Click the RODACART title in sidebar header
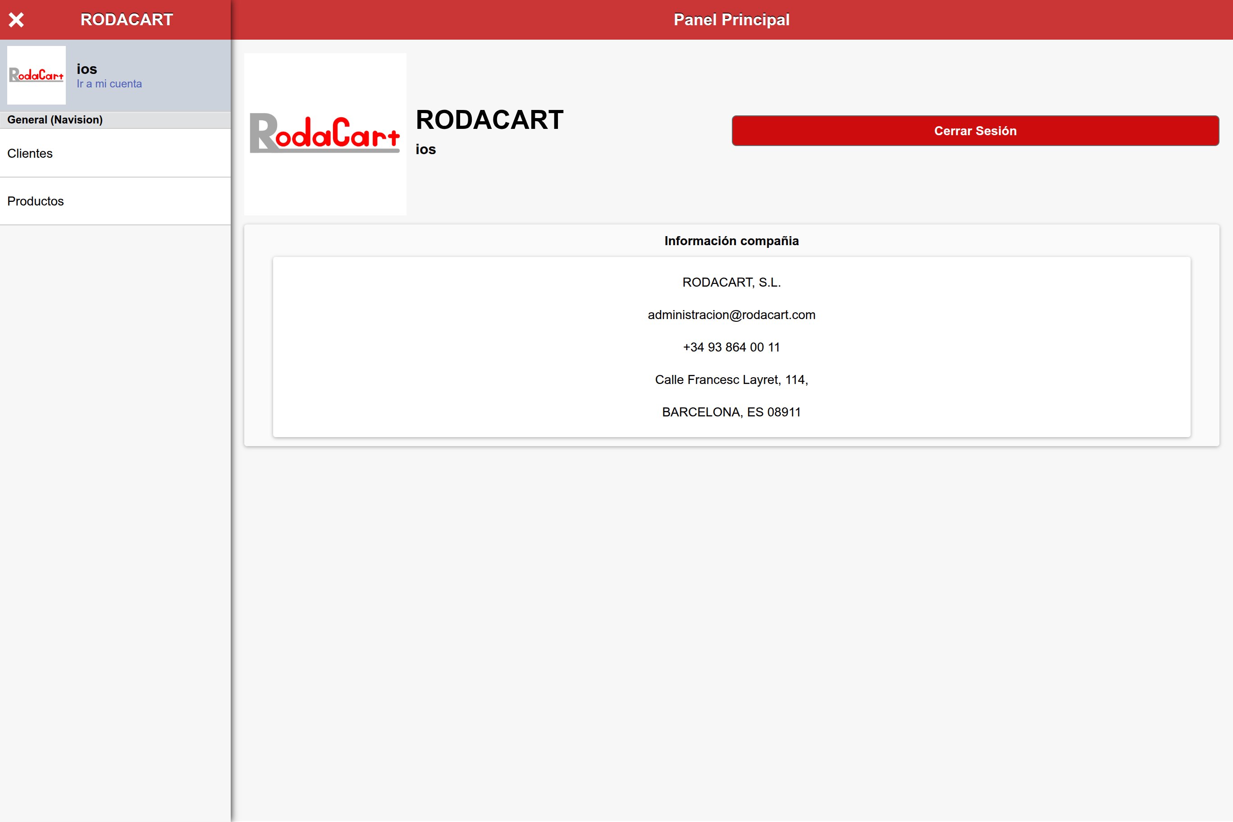1233x822 pixels. pyautogui.click(x=126, y=20)
